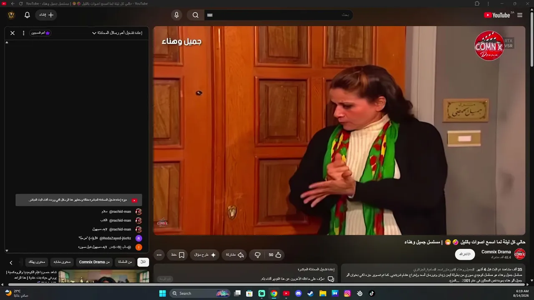Open the weather widget showing 21°C
Screen dimensions: 534x300
pyautogui.click(x=17, y=293)
